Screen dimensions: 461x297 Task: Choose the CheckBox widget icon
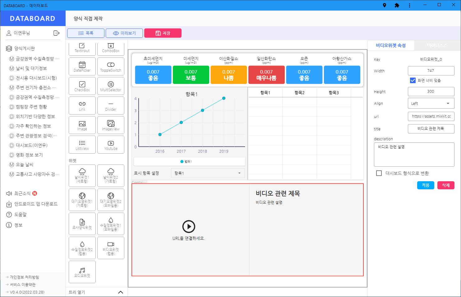(x=82, y=86)
